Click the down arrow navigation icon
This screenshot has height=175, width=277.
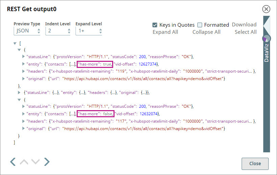35,162
